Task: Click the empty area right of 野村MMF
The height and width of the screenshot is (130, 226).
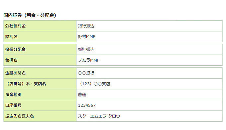Action: coord(159,37)
